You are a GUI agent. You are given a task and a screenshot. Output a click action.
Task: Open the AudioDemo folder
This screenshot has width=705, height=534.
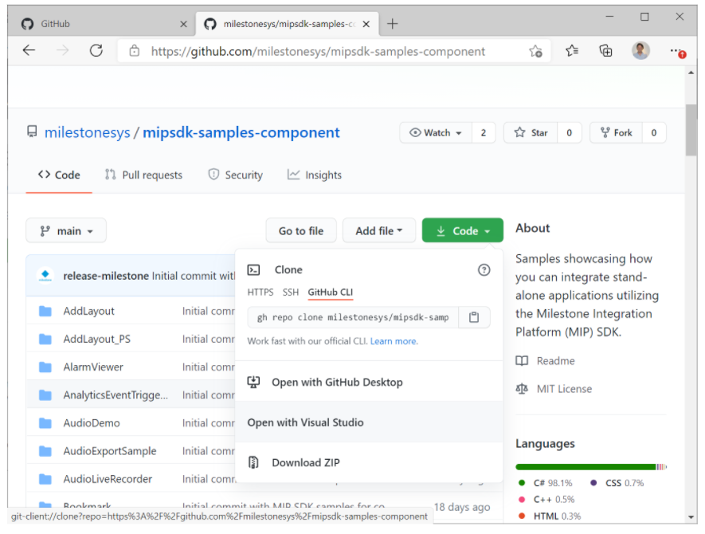[92, 423]
